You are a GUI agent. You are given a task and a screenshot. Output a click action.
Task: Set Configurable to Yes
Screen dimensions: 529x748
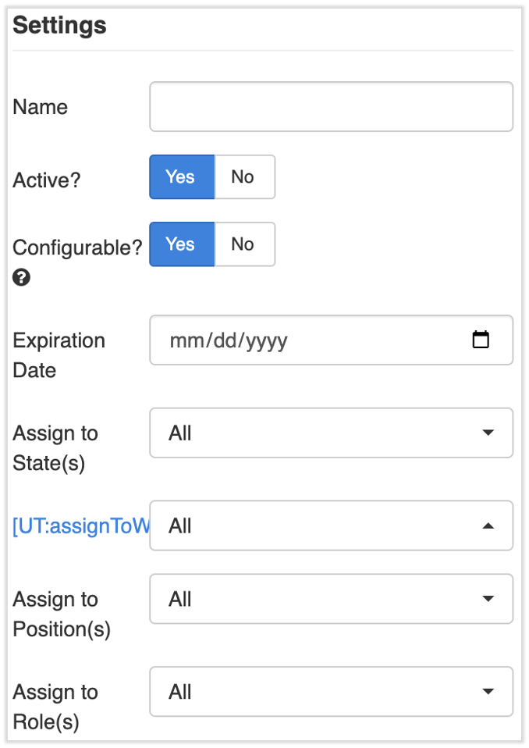point(181,244)
